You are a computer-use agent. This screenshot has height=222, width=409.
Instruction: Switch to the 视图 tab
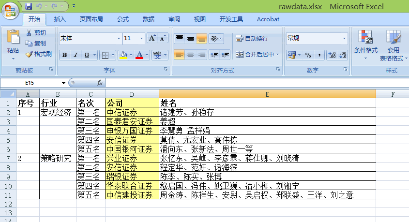199,19
